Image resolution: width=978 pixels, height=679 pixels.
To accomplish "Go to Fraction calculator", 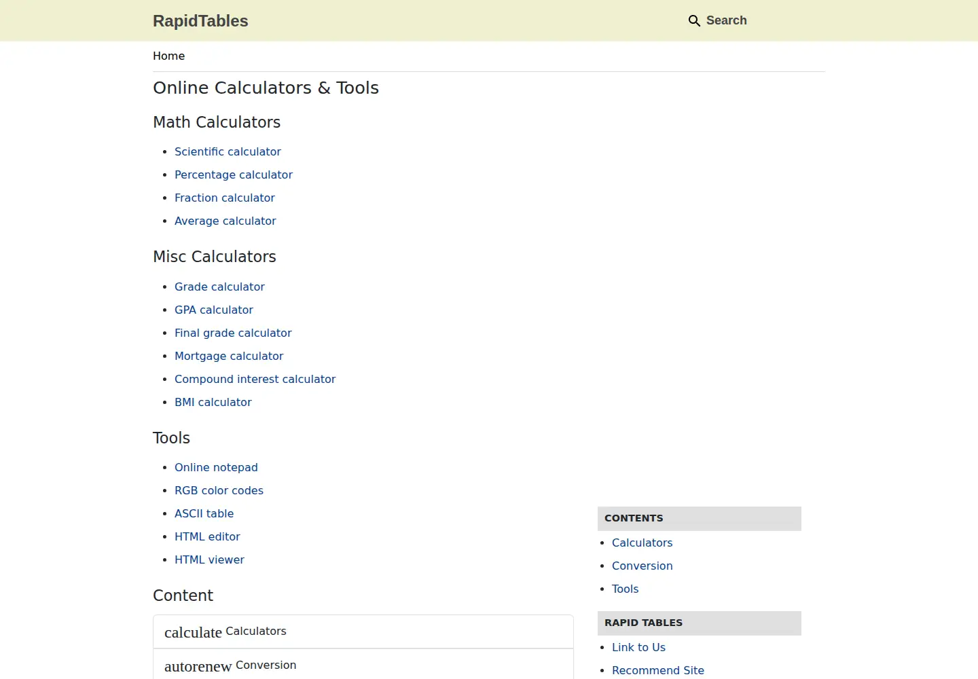I will 225,198.
